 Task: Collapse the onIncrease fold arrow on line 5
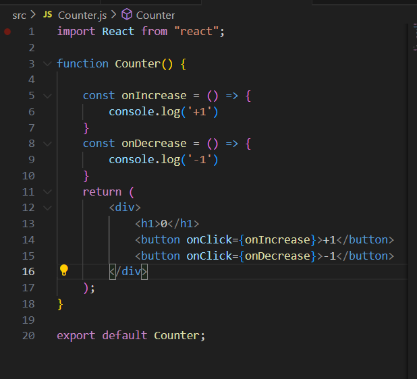point(47,96)
